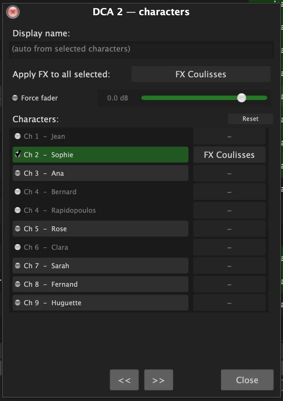283x401 pixels.
Task: Click the Rapidopoulos name in its row
Action: pos(73,210)
